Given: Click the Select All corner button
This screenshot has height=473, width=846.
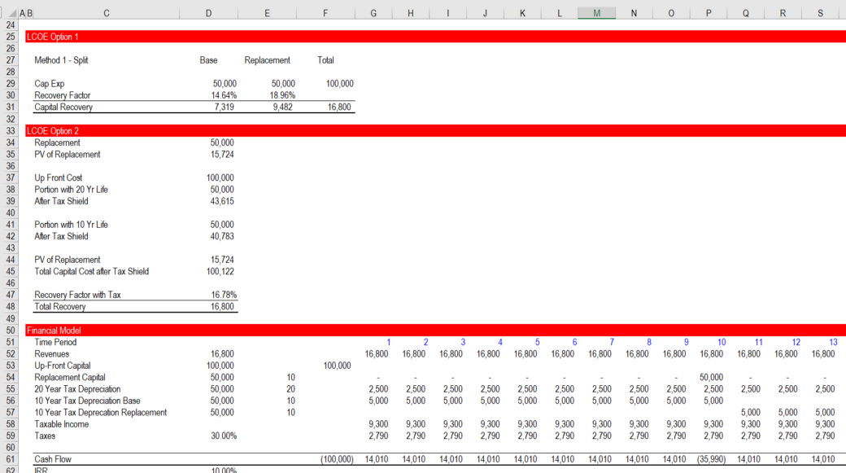Looking at the screenshot, I should tap(12, 12).
